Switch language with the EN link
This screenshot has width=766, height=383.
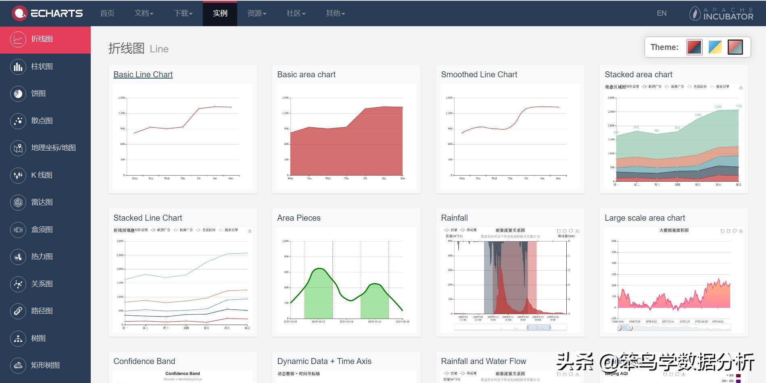tap(662, 13)
